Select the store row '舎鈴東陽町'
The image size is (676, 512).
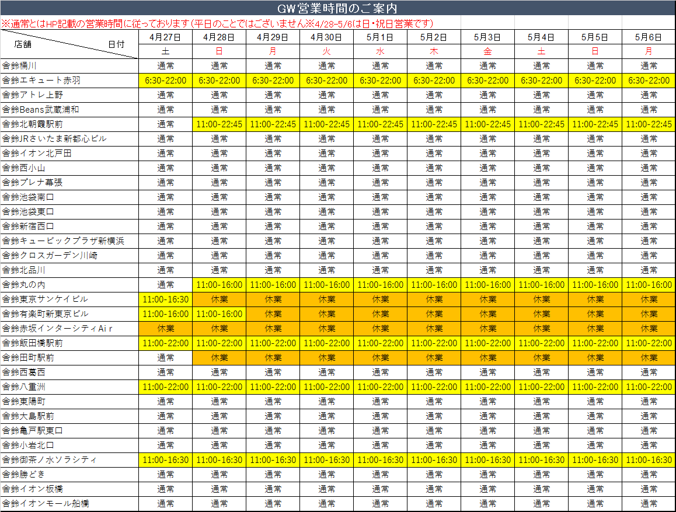pyautogui.click(x=338, y=402)
